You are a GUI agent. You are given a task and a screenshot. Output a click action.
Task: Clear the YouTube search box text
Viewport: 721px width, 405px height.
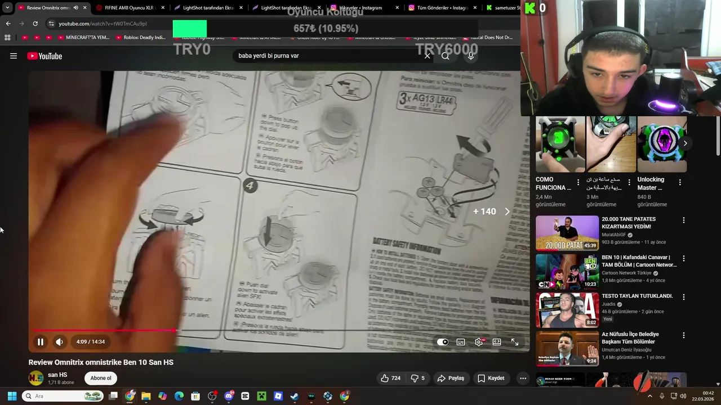[x=427, y=56]
